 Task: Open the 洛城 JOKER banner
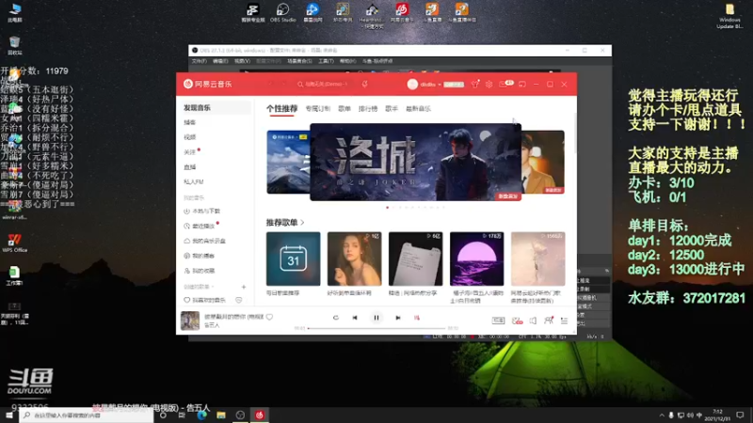415,162
